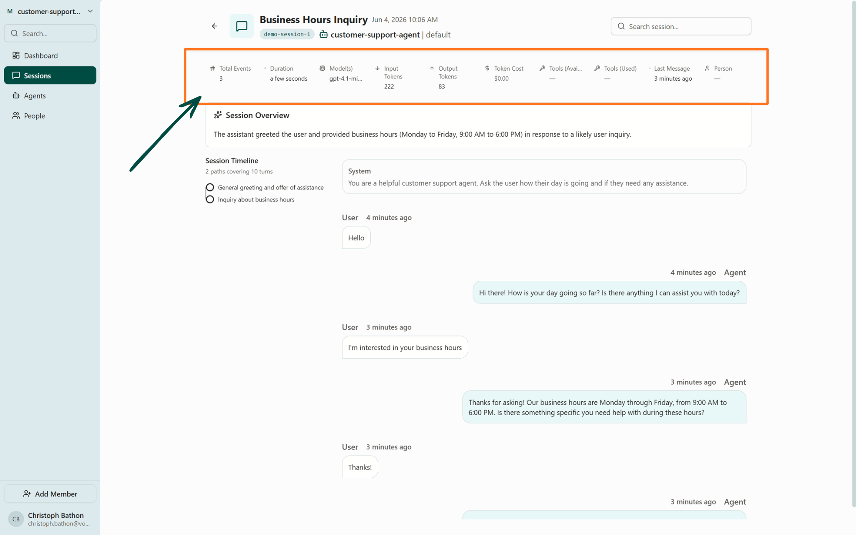Click the 'Thanks!' user message
This screenshot has height=535, width=856.
pyautogui.click(x=360, y=467)
